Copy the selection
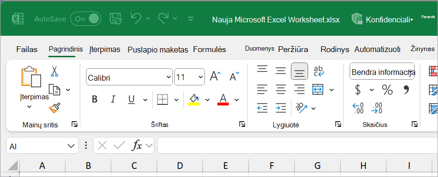This screenshot has height=177, width=438. (54, 89)
